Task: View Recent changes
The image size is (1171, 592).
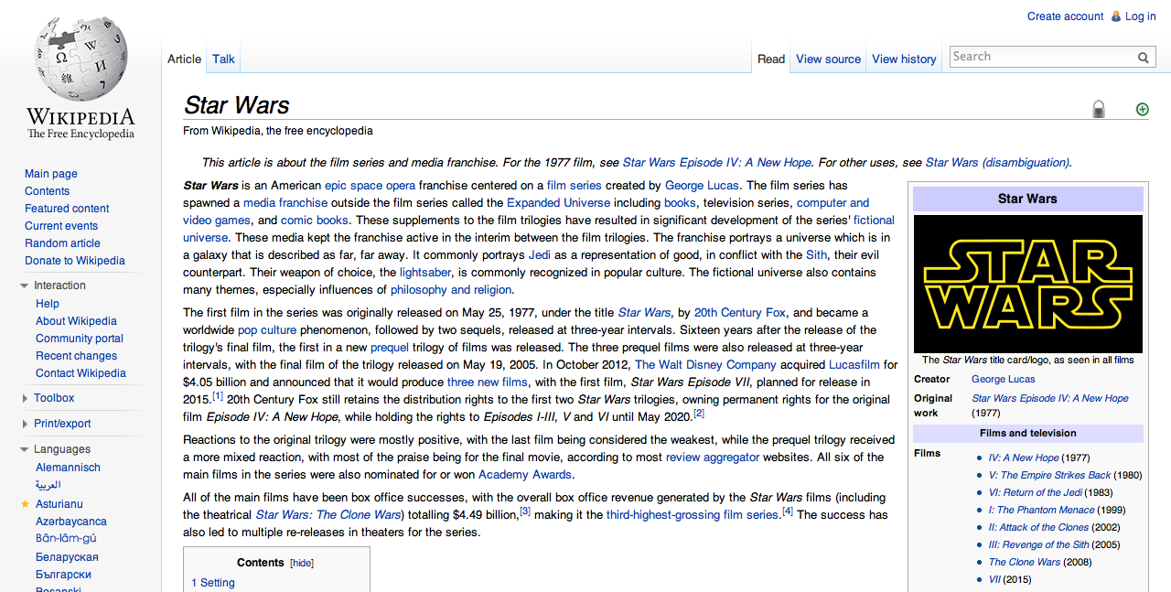Action: (x=76, y=356)
